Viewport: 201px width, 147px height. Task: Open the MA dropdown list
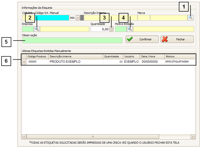point(77,18)
